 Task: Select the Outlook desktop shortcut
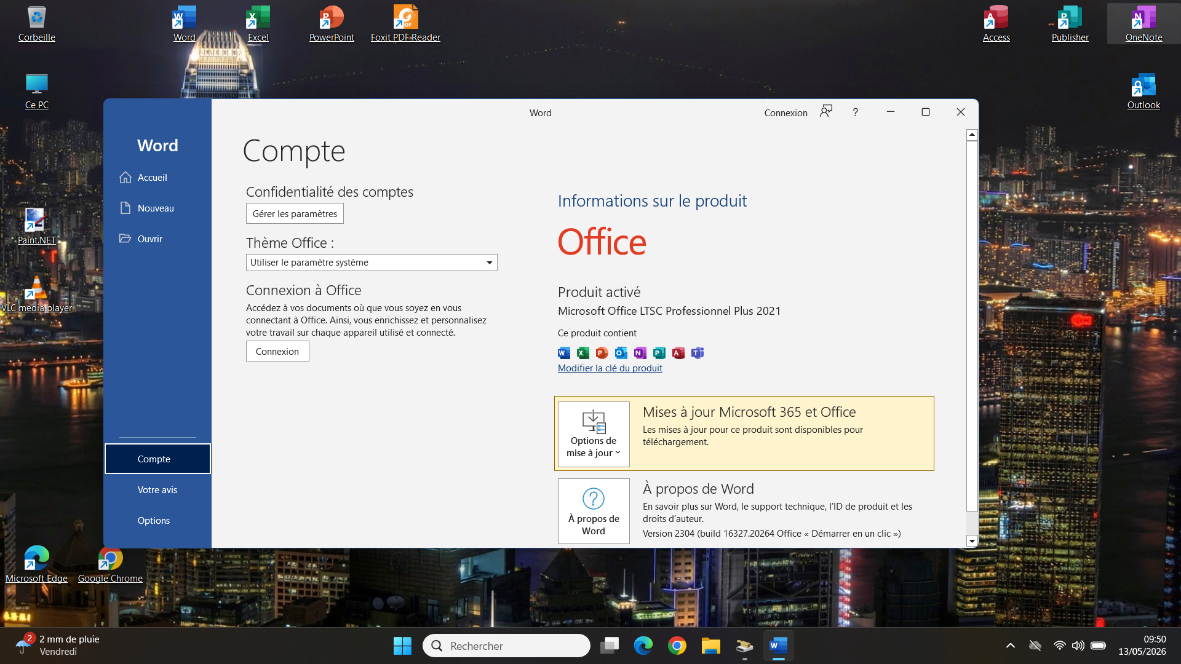pyautogui.click(x=1143, y=92)
